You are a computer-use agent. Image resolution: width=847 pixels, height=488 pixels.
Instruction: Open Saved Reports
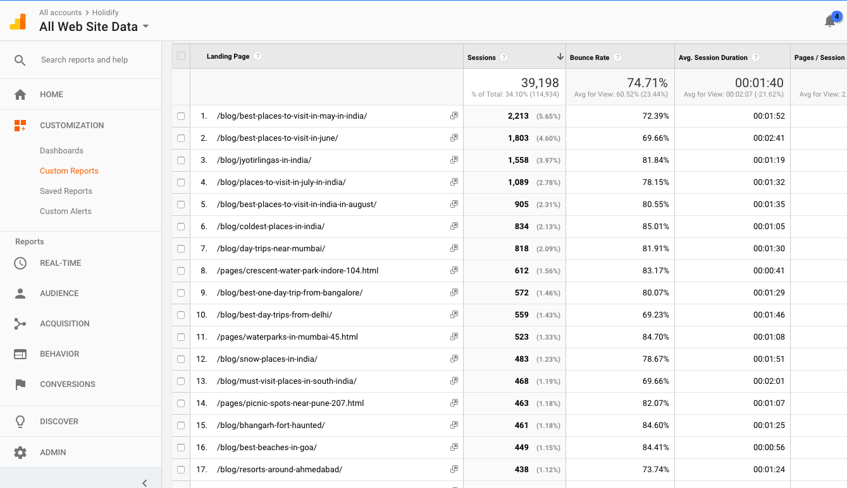pyautogui.click(x=66, y=191)
